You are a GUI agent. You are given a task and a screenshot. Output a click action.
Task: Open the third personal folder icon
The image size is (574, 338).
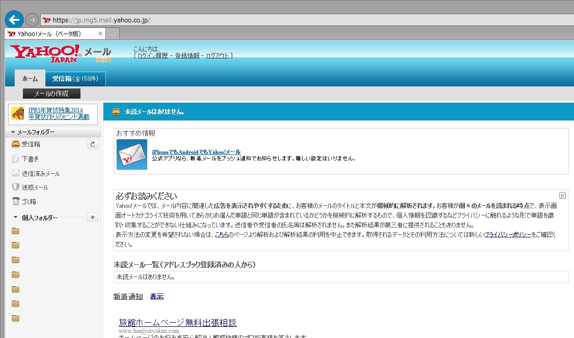[15, 260]
